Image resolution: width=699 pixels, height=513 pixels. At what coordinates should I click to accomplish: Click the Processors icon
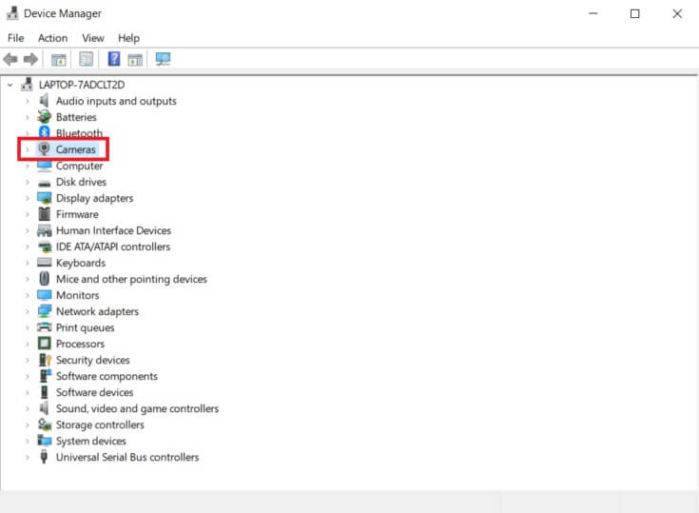click(x=44, y=344)
